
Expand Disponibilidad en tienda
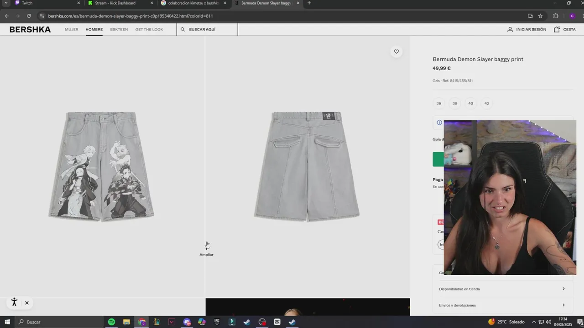(503, 289)
